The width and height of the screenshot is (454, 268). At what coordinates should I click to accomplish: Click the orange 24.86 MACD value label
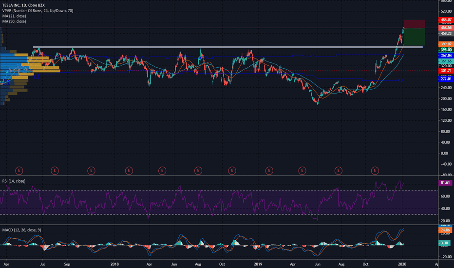coord(445,230)
